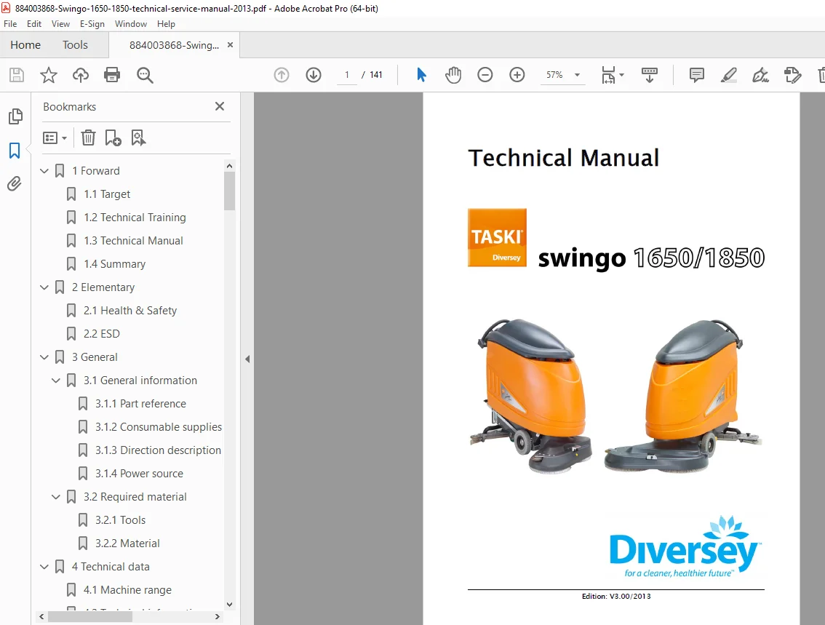Add a new bookmark icon
825x625 pixels.
coord(113,138)
